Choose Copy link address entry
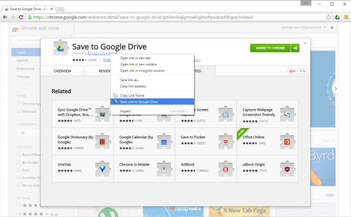The height and width of the screenshot is (217, 351). tap(152, 86)
